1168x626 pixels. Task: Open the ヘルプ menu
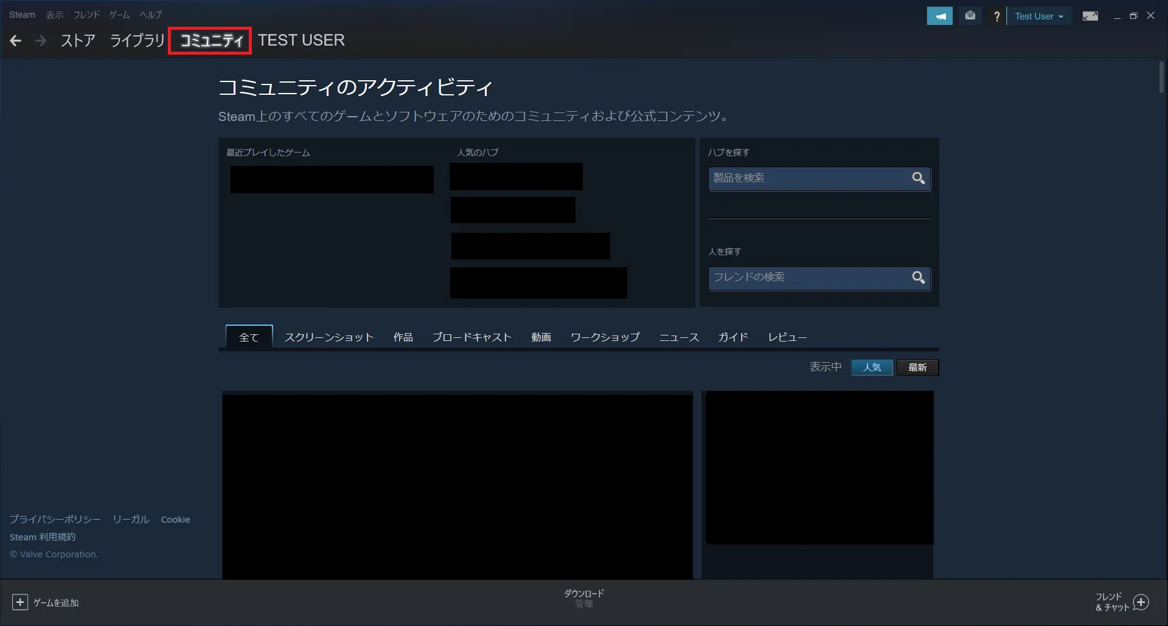click(x=151, y=15)
